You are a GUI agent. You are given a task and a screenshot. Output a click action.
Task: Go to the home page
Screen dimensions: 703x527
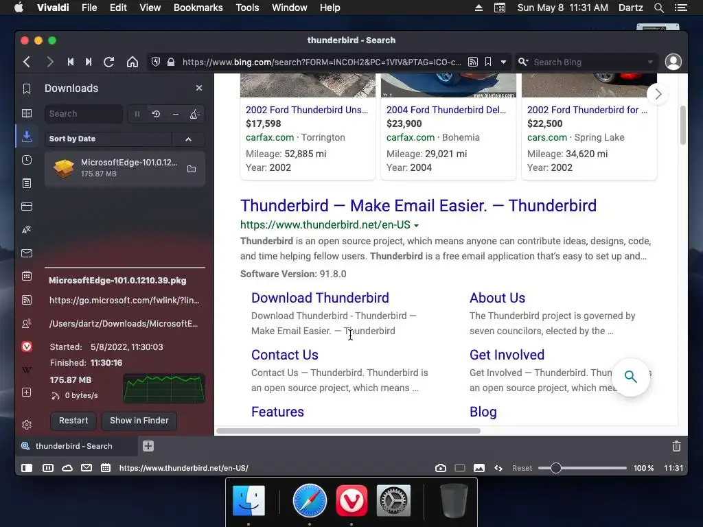pos(132,62)
